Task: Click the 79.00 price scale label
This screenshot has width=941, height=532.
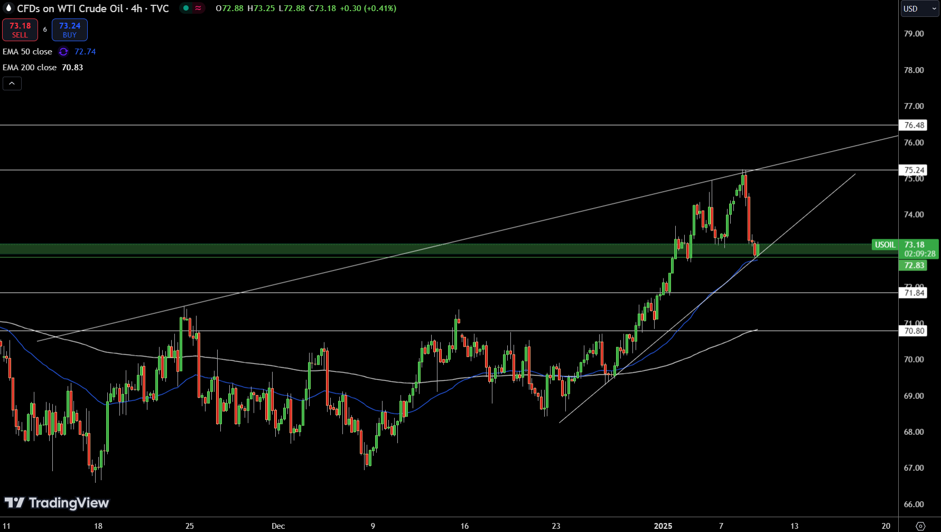Action: coord(914,34)
